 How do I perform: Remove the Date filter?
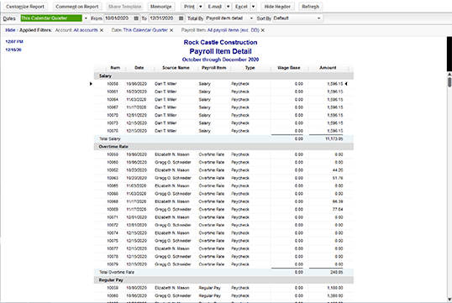coord(171,30)
